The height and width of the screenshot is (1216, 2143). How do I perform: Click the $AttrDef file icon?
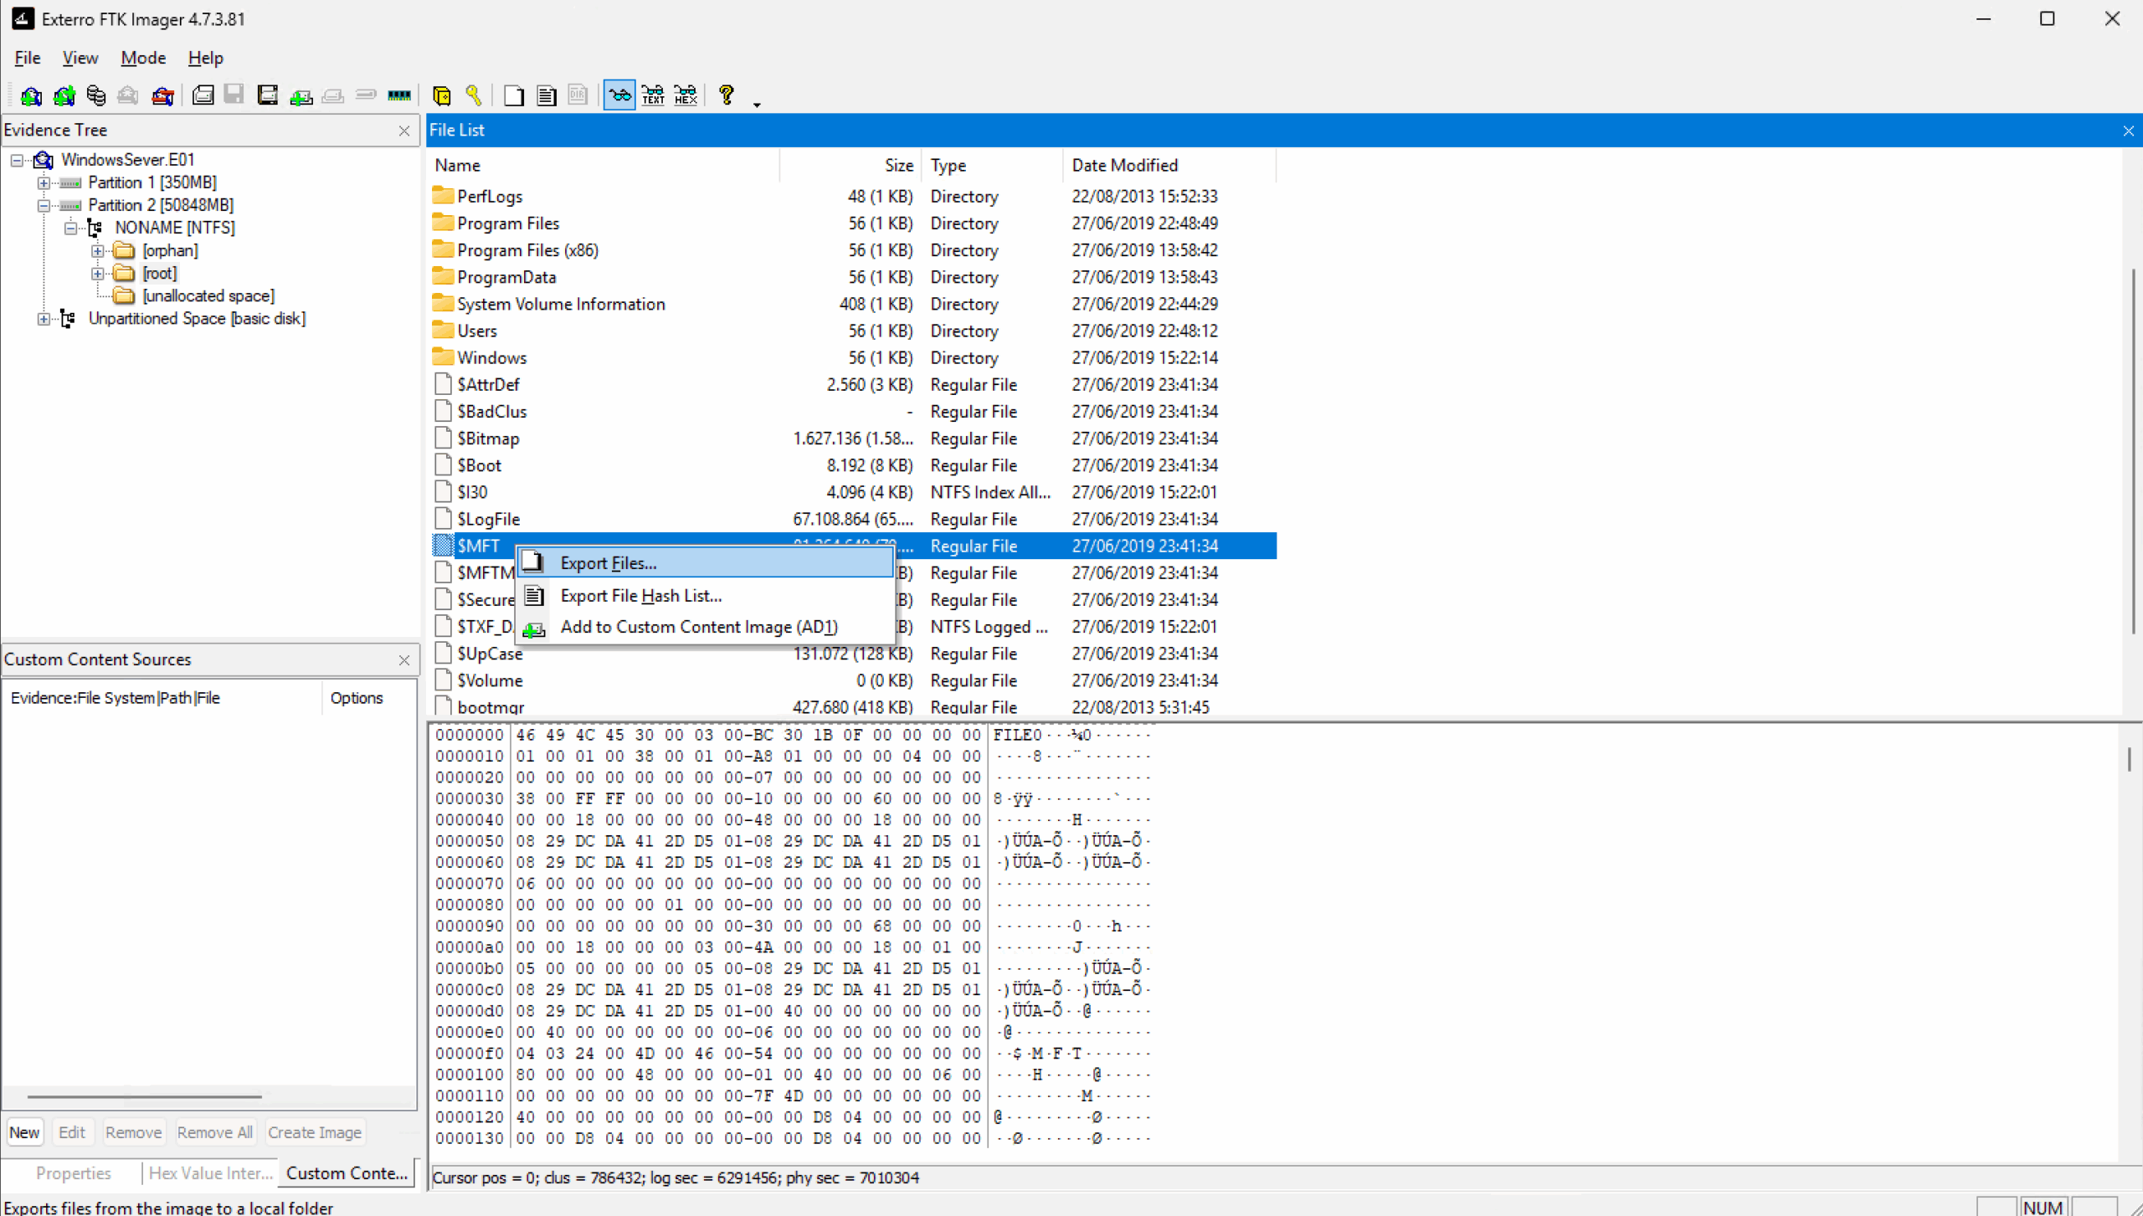coord(443,384)
